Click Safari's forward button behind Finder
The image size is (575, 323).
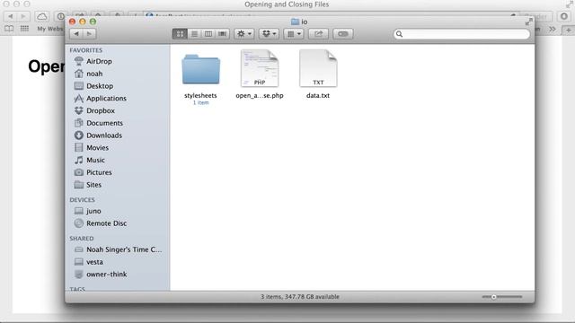tap(23, 16)
